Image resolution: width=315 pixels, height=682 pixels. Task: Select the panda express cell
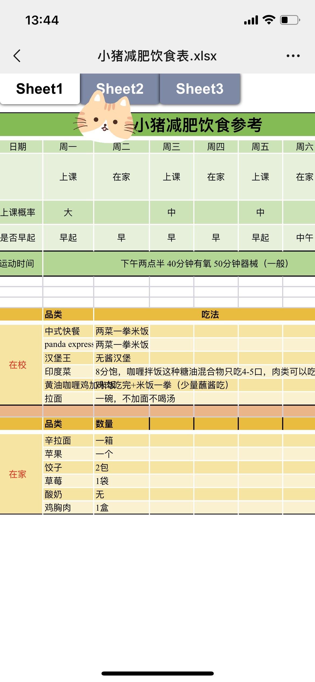click(68, 345)
